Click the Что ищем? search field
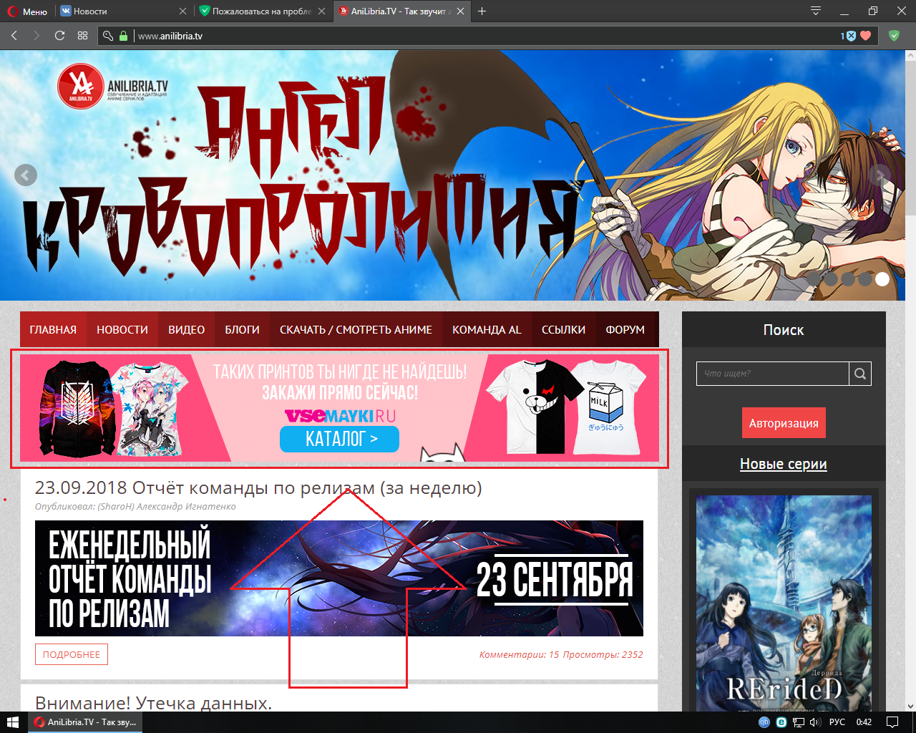This screenshot has height=733, width=916. [x=773, y=373]
